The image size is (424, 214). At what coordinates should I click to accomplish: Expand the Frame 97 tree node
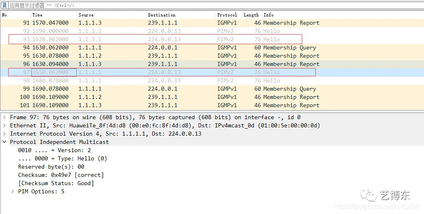[x=4, y=117]
